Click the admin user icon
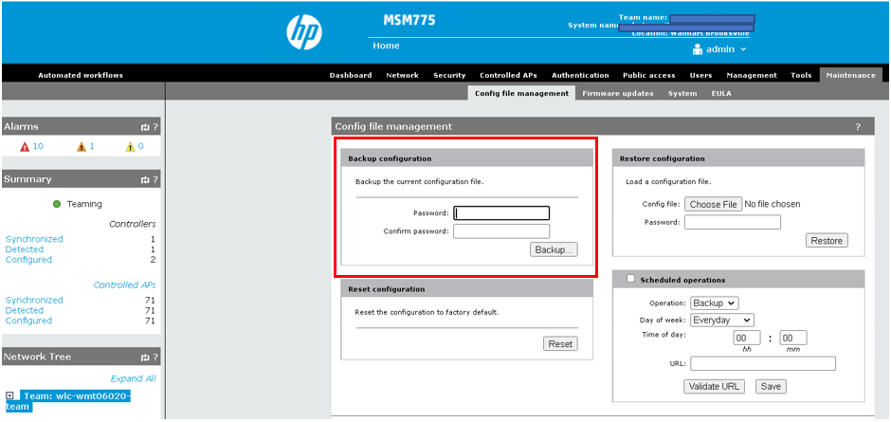This screenshot has height=422, width=891. tap(698, 48)
